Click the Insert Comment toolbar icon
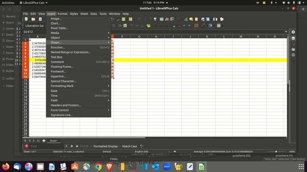This screenshot has height=172, width=307. [191, 19]
